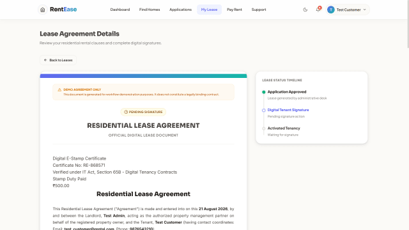Viewport: 409px width, 230px height.
Task: Click the Test Customer avatar
Action: point(331,10)
